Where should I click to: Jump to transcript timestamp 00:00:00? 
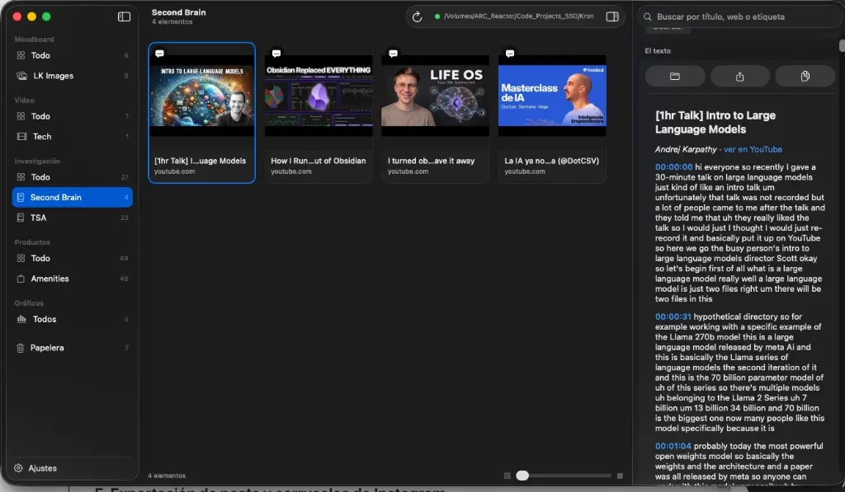click(x=673, y=166)
